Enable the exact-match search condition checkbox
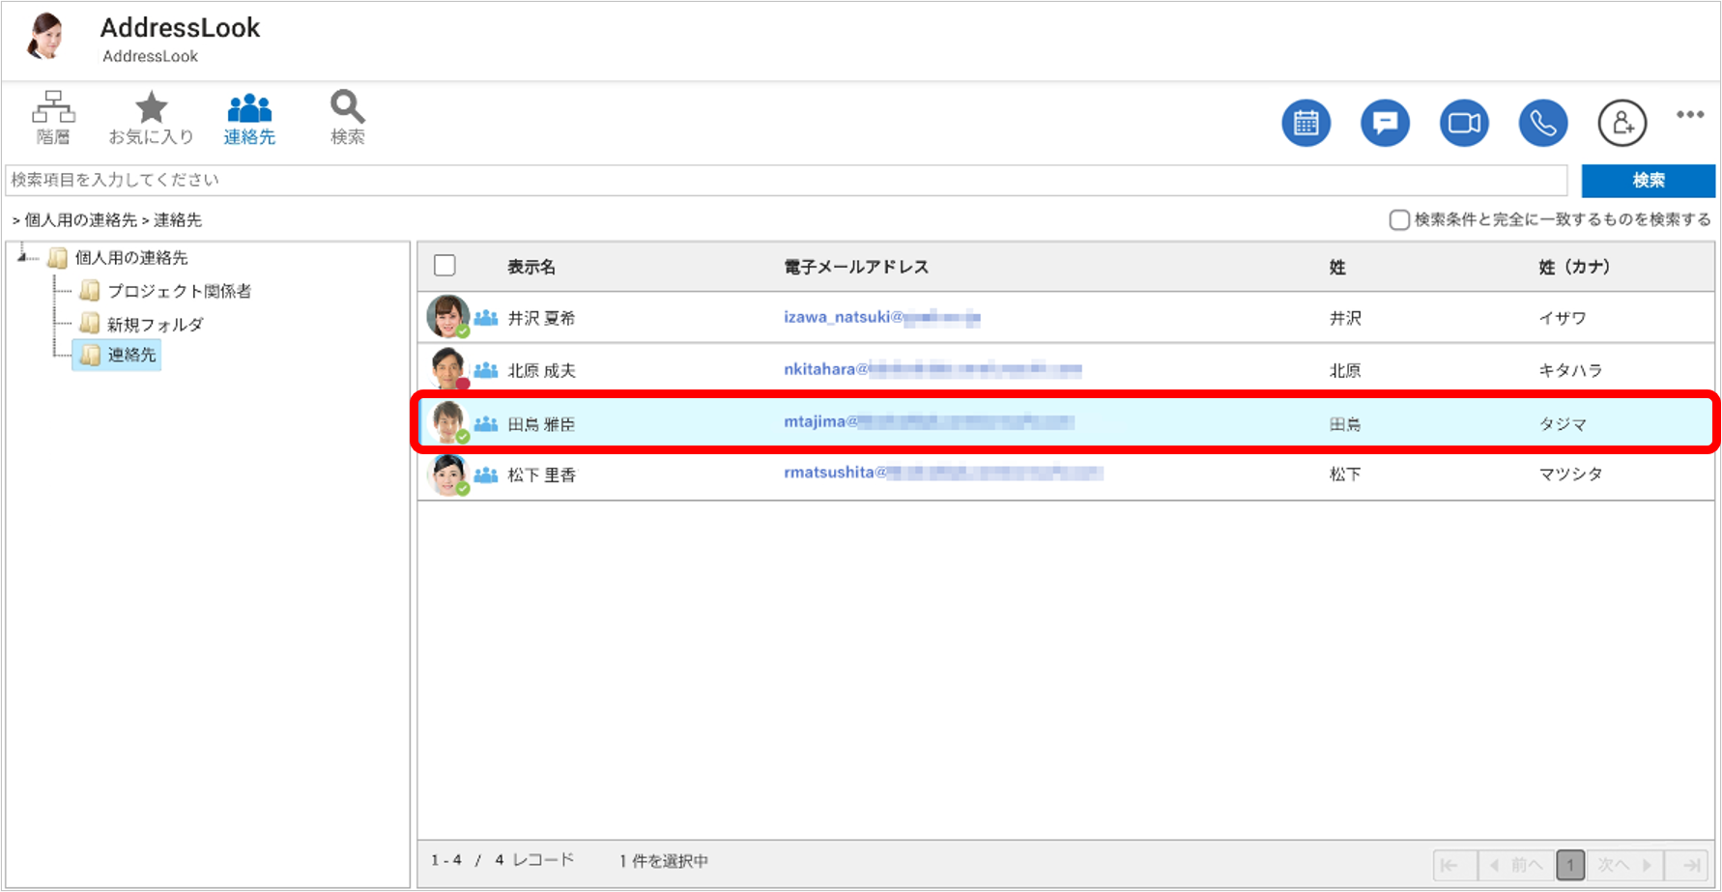The width and height of the screenshot is (1722, 892). pos(1398,220)
